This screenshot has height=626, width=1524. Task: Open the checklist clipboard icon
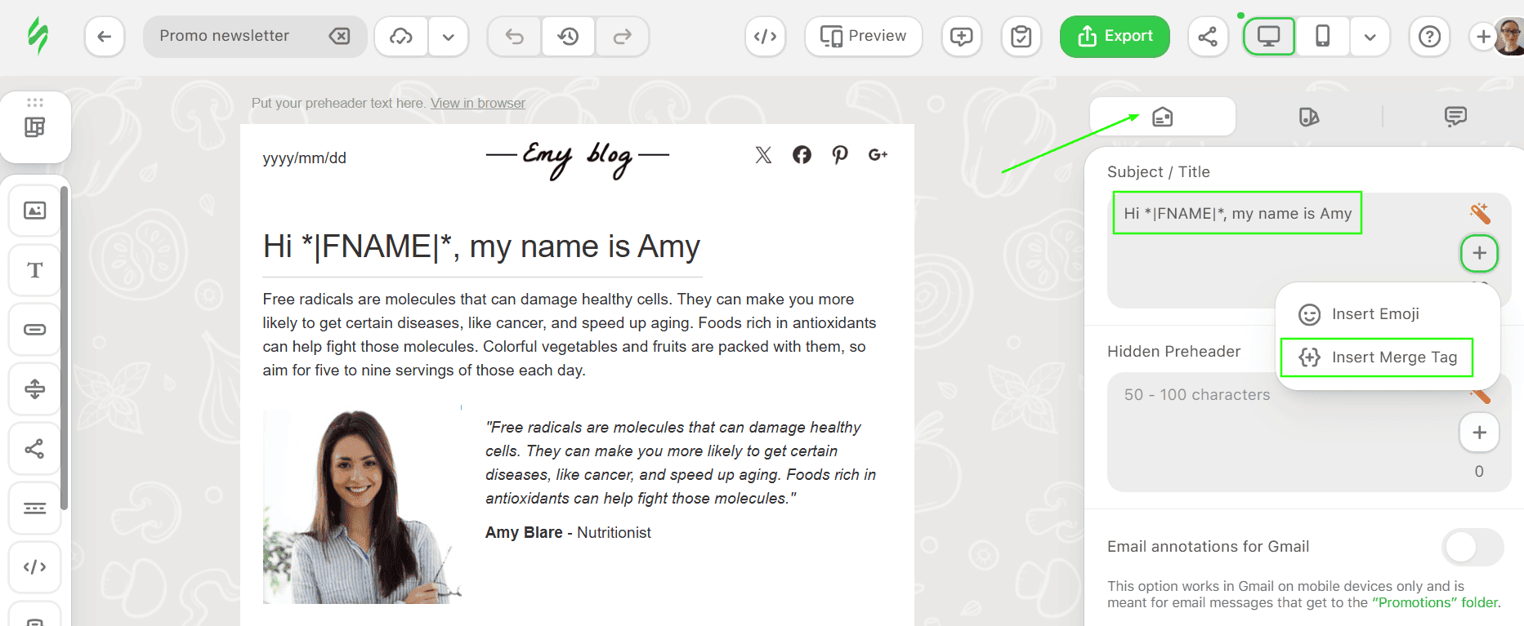click(1021, 36)
